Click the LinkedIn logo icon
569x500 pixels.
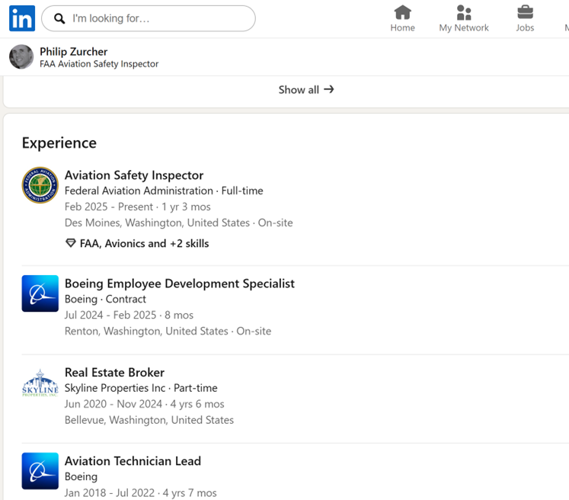(x=22, y=18)
